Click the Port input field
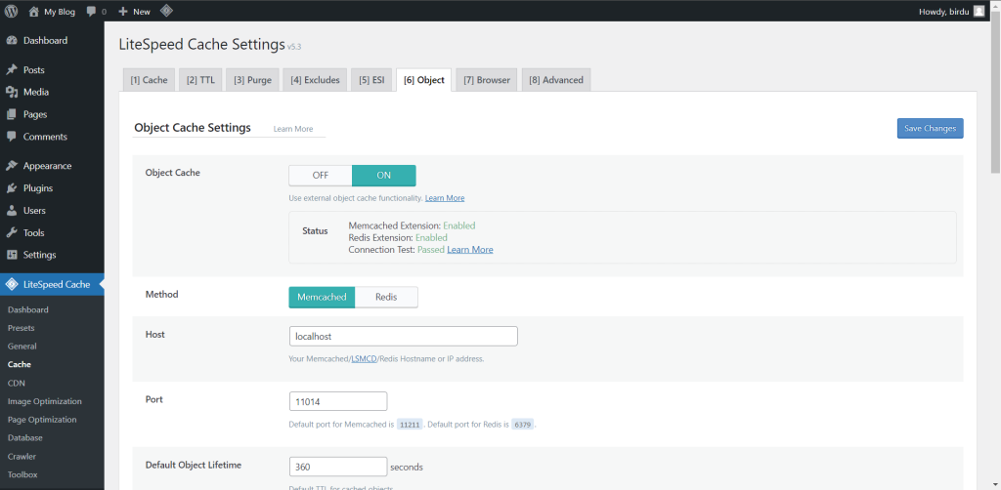 coord(337,401)
